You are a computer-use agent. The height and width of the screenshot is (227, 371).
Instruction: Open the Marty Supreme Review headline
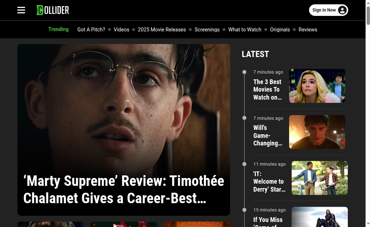[x=124, y=189]
